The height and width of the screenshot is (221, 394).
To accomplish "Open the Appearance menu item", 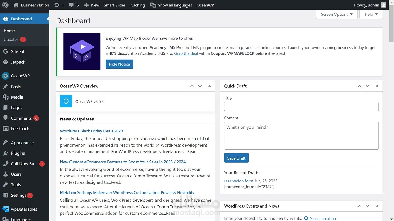I will 22,143.
